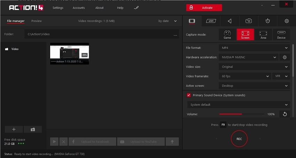This screenshot has width=296, height=158.
Task: Reset volume with the circular arrow icon
Action: pos(285,114)
